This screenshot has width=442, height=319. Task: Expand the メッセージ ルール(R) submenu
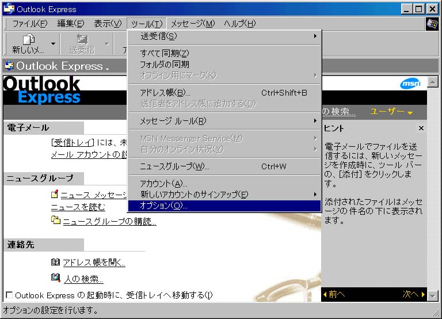pos(224,121)
